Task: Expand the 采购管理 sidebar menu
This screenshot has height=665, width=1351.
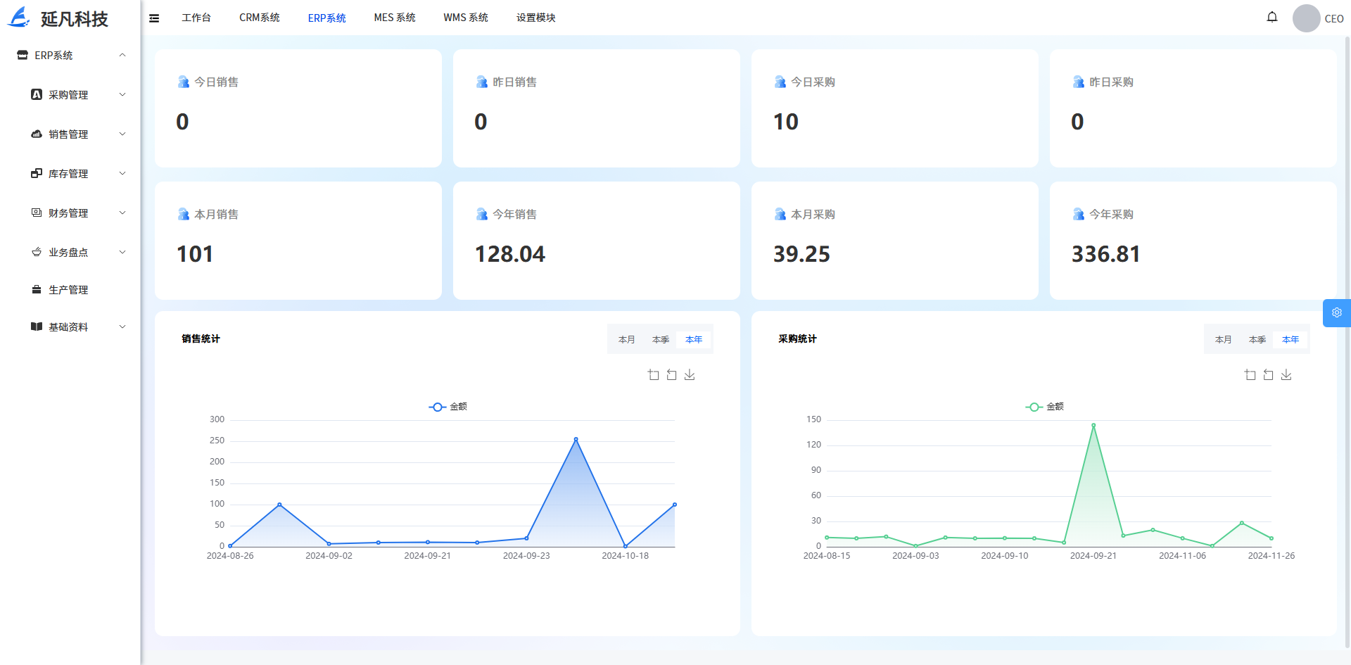Action: (77, 95)
